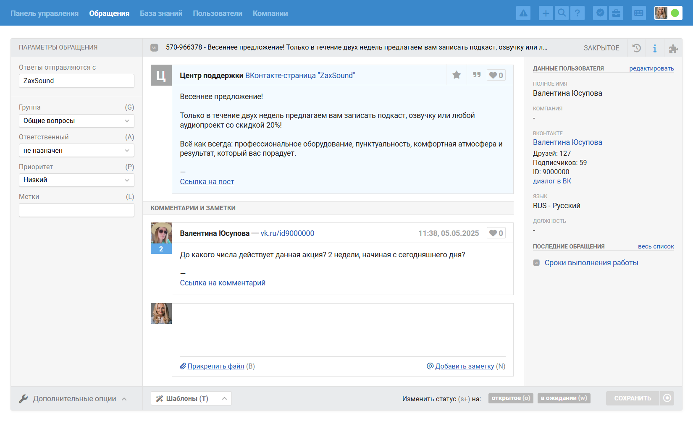This screenshot has height=421, width=693.
Task: Click the reply text area
Action: [342, 329]
